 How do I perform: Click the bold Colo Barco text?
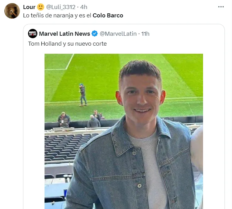click(x=108, y=15)
